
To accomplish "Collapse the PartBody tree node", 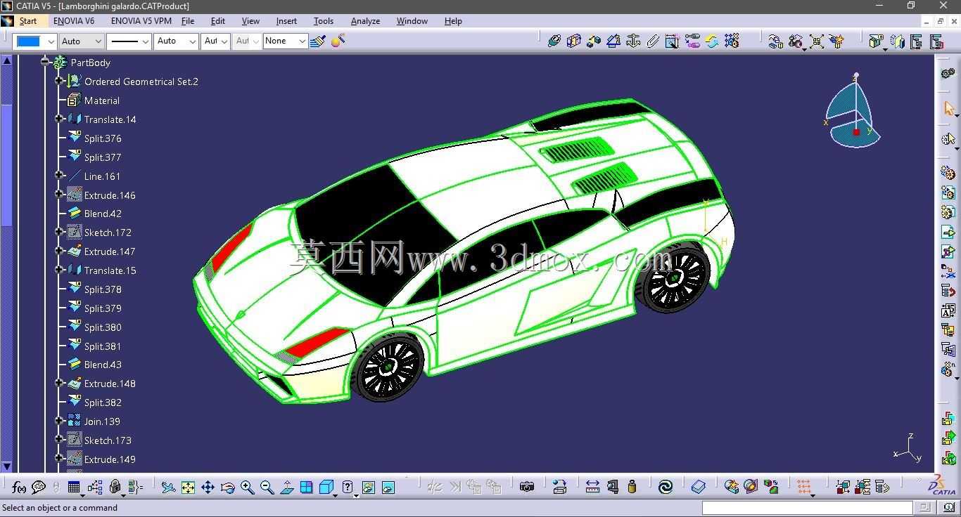I will (45, 62).
